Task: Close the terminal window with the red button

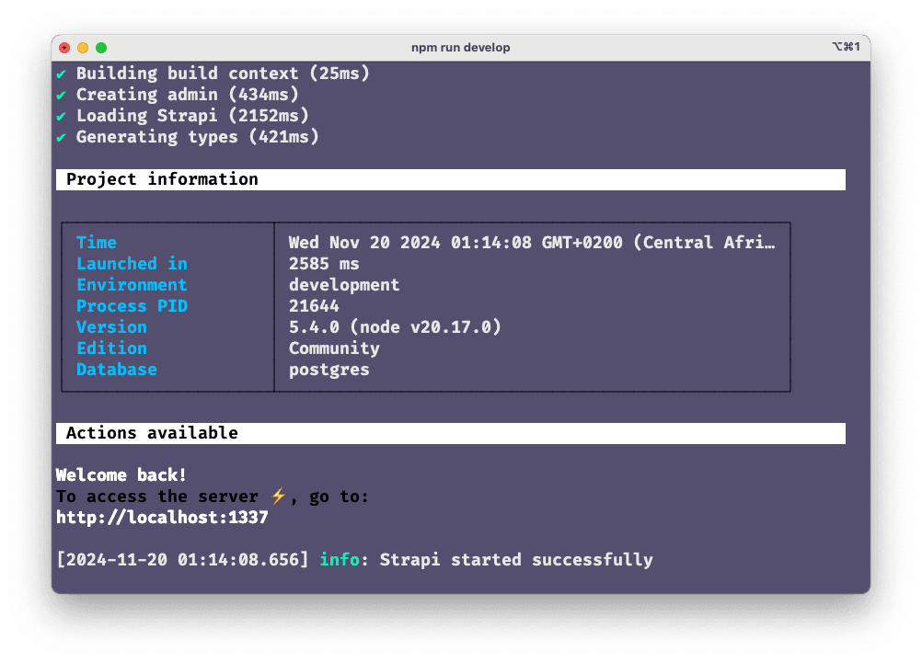Action: (64, 48)
